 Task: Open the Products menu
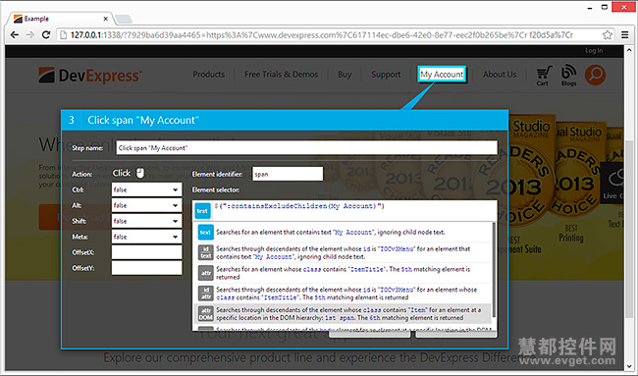[209, 75]
